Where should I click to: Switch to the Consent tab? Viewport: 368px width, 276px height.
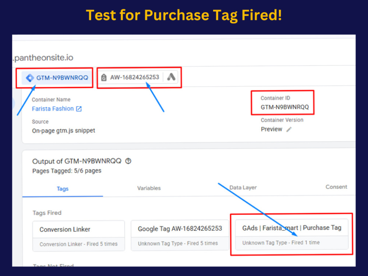pos(336,187)
